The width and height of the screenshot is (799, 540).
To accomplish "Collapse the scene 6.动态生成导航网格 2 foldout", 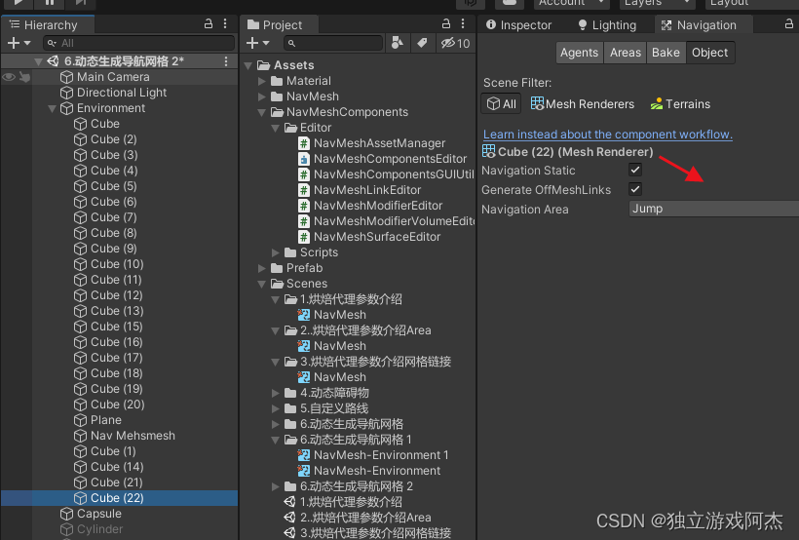I will coord(38,61).
